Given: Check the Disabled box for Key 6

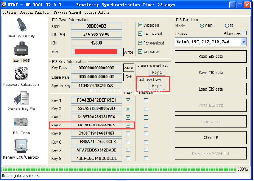Looking at the screenshot, I should point(146,142).
